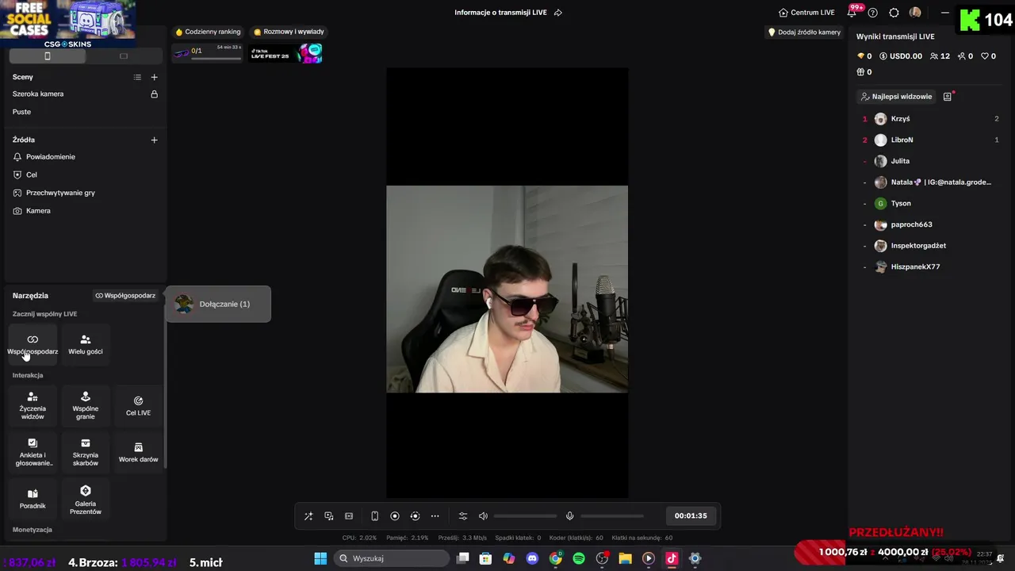Screen dimensions: 1015x571
Task: Click Informacje o transmisji LIVE title
Action: coord(500,13)
